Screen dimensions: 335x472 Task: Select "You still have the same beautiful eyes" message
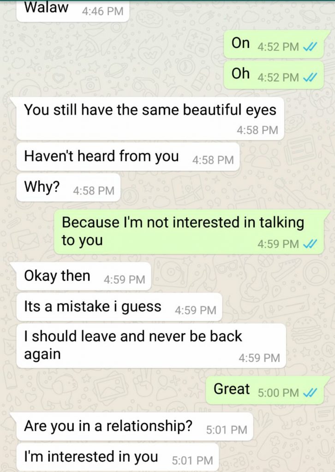tap(150, 118)
